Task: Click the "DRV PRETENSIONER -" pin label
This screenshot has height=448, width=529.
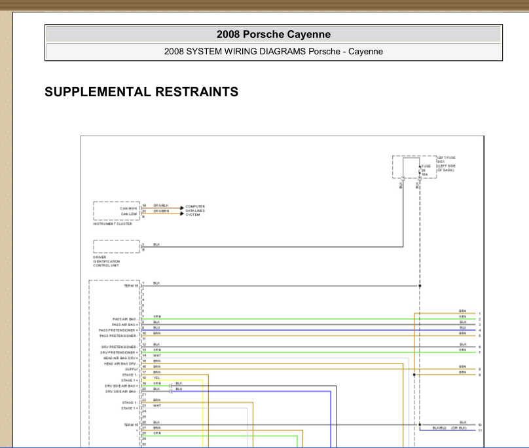Action: (119, 347)
